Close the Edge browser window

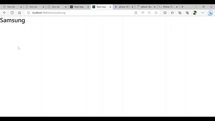[x=211, y=7]
